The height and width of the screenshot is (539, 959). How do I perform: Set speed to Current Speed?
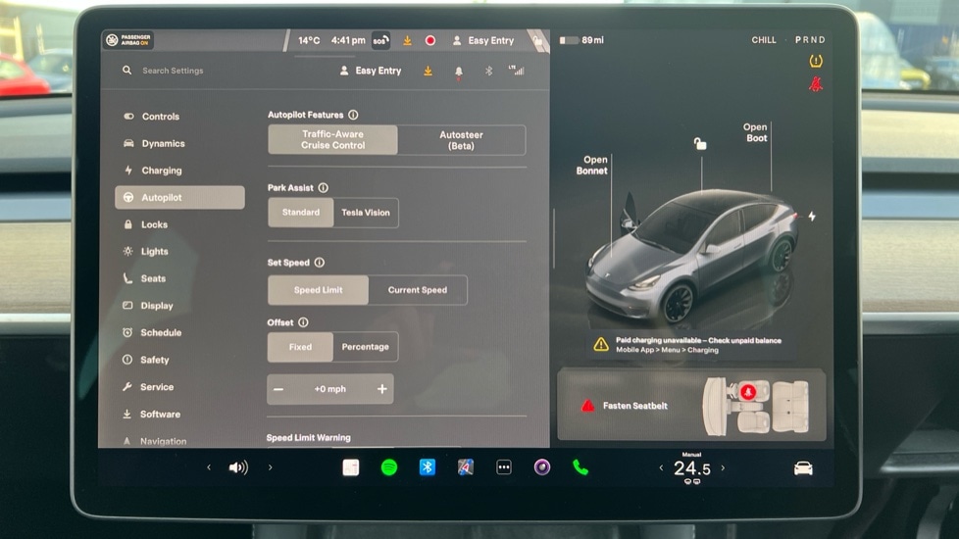click(x=417, y=290)
